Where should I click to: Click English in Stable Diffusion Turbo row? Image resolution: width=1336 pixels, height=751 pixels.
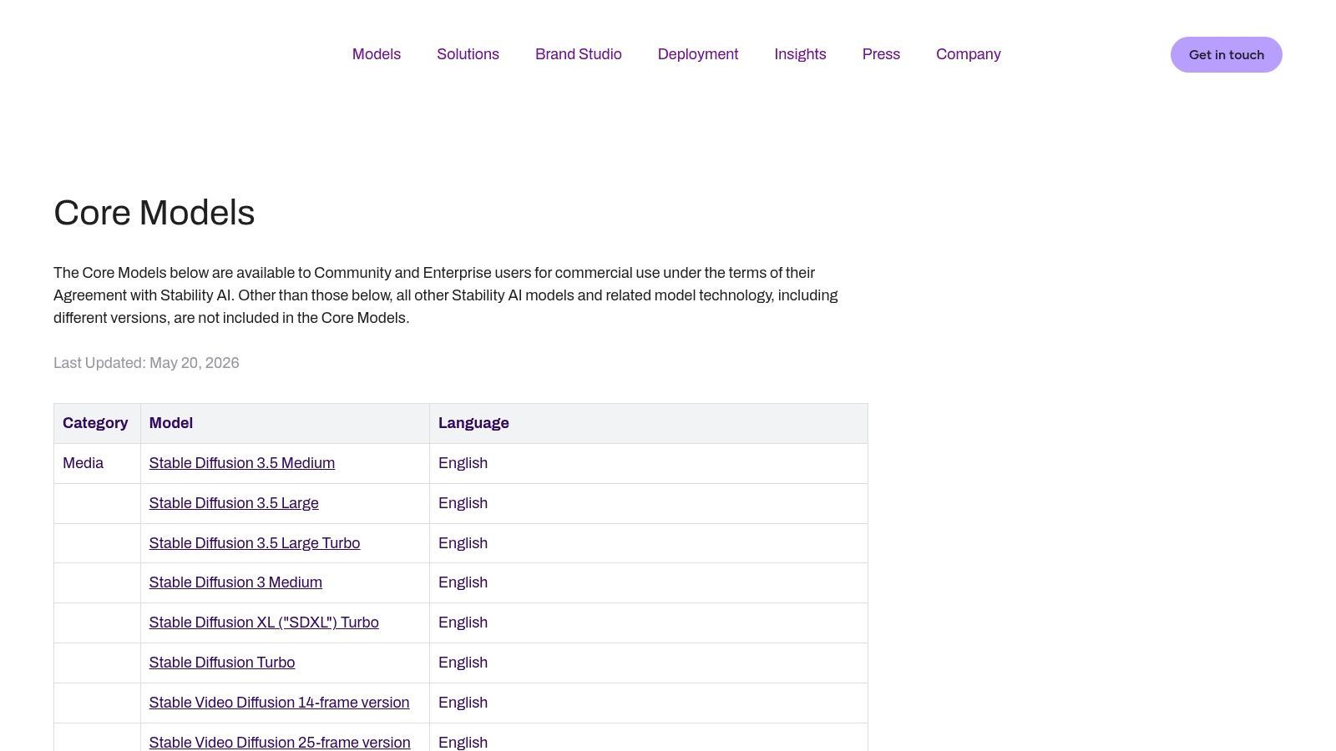463,663
